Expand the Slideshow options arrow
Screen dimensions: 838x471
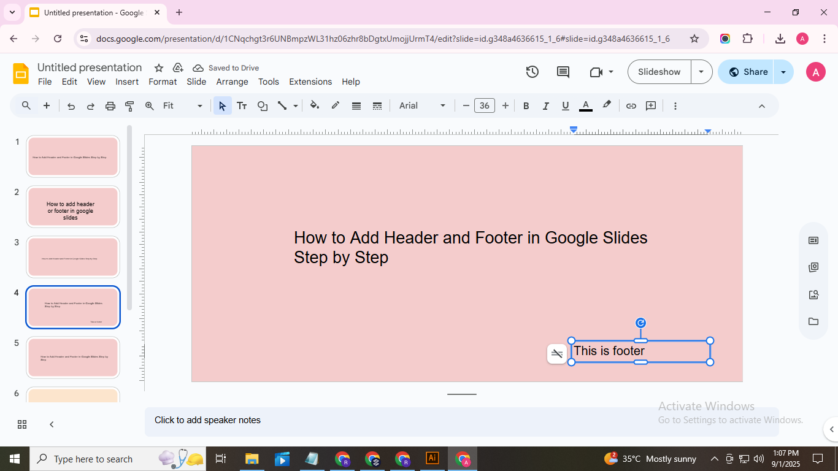click(701, 72)
